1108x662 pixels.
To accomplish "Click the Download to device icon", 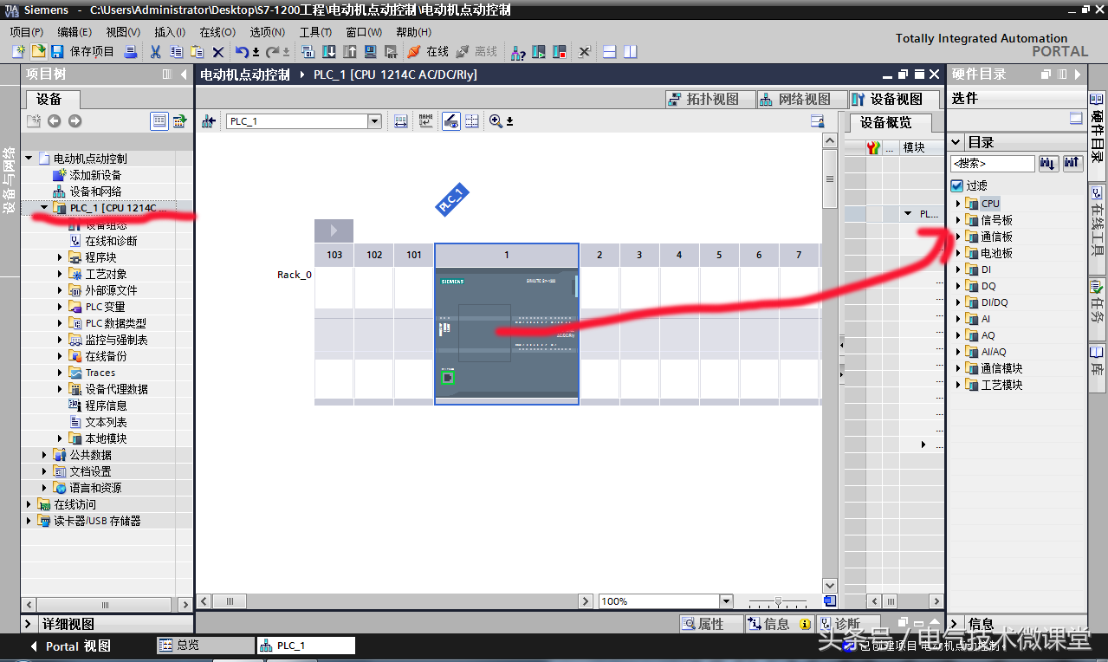I will [329, 52].
